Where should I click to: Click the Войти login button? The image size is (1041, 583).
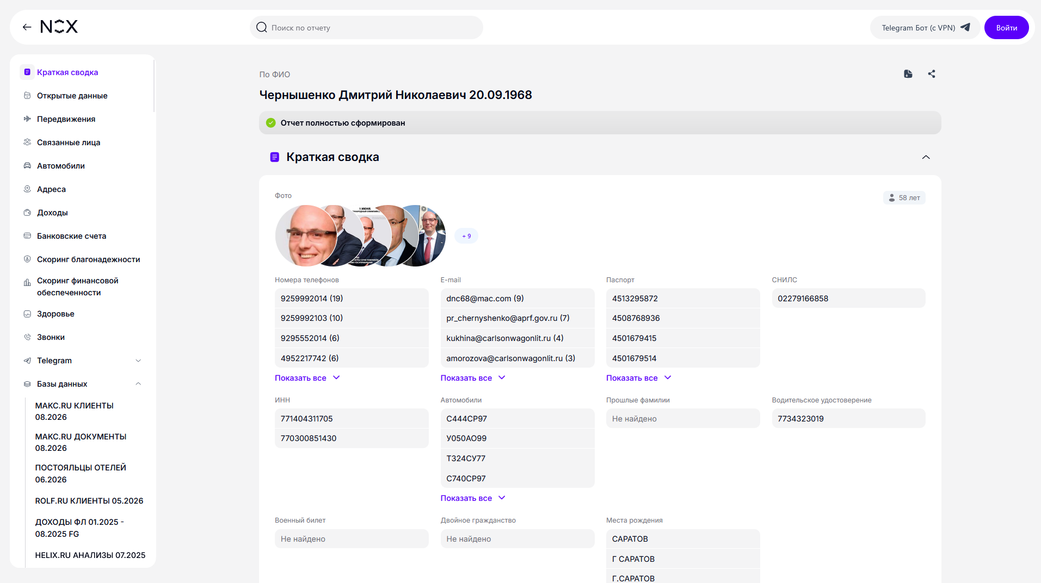click(x=1006, y=28)
